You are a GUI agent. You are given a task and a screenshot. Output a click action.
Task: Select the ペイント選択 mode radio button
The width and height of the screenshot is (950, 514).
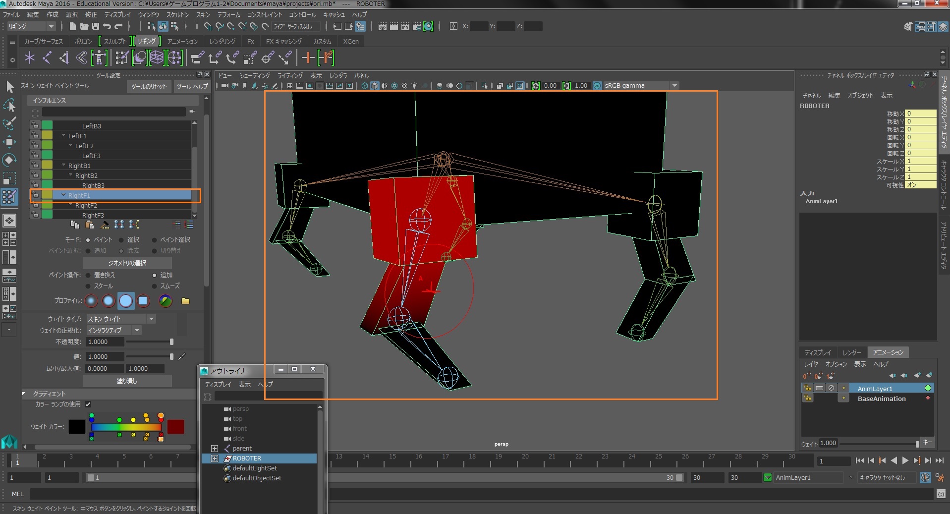(x=154, y=240)
